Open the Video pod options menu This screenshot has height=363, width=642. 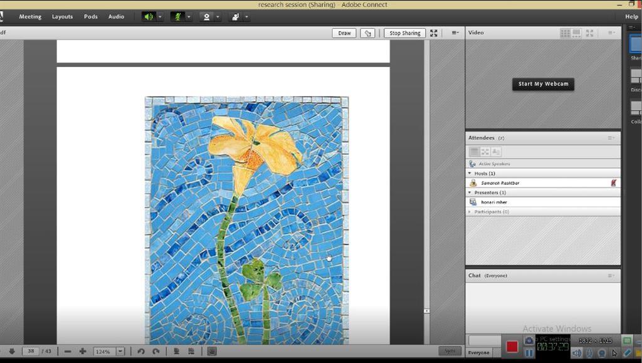tap(611, 33)
